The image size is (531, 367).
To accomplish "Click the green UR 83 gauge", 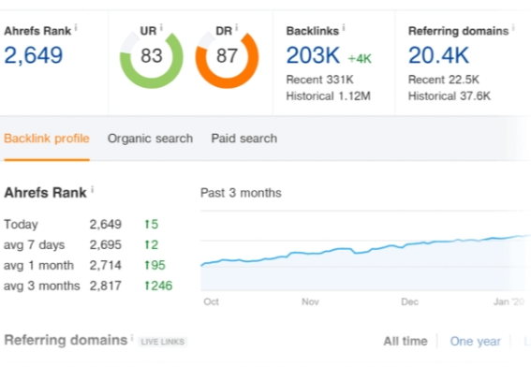I will [152, 56].
